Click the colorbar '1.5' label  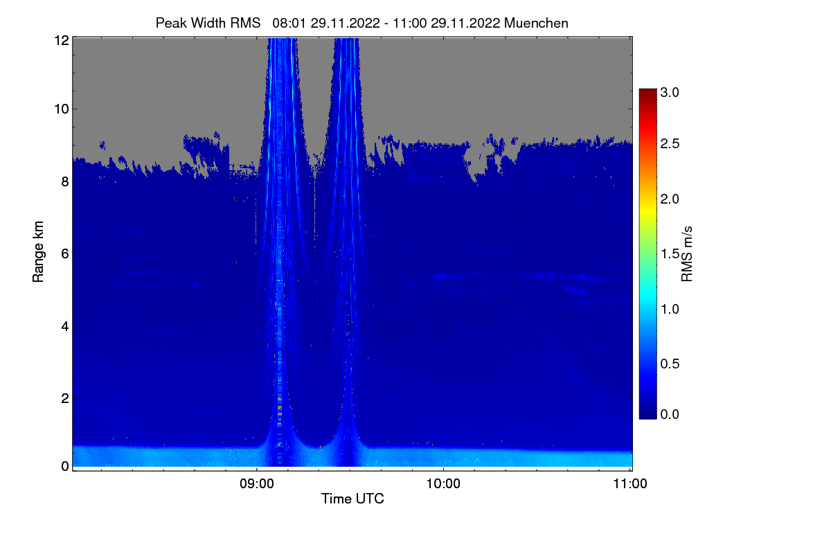point(670,254)
